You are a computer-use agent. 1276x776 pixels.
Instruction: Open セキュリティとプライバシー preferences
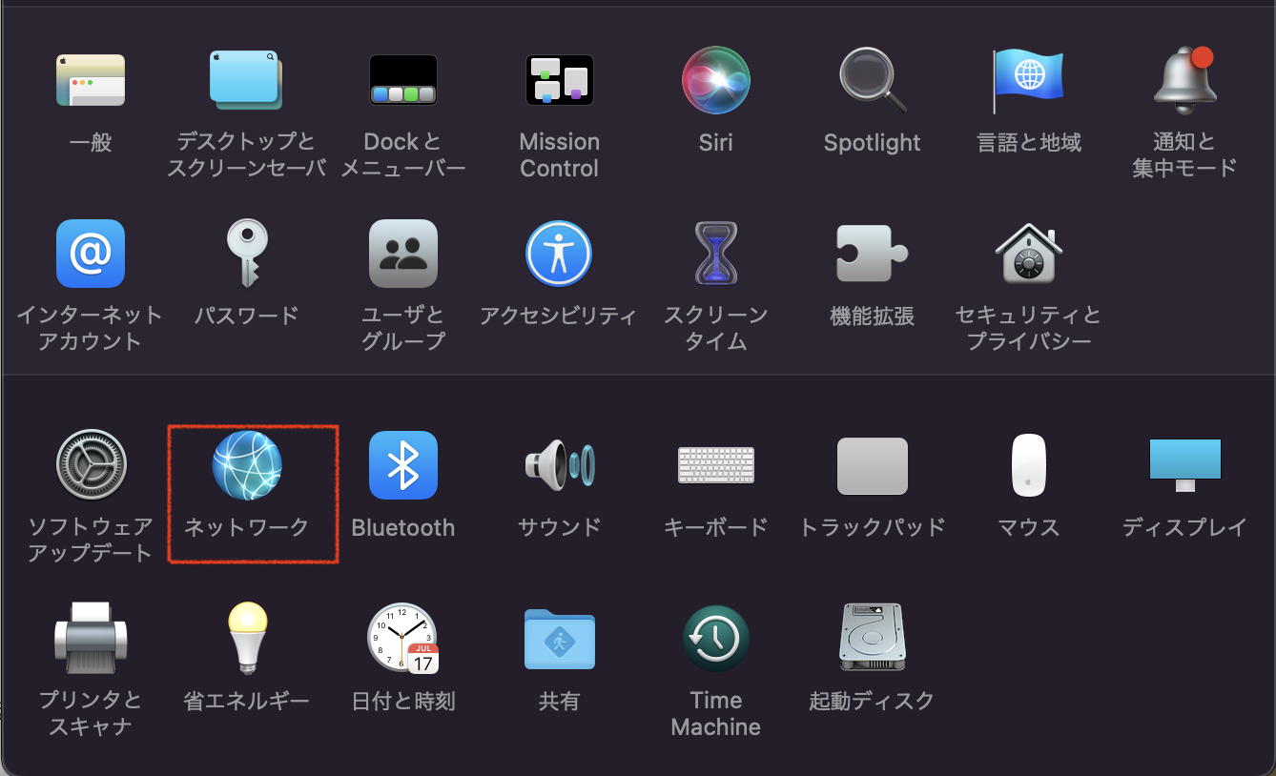1029,254
